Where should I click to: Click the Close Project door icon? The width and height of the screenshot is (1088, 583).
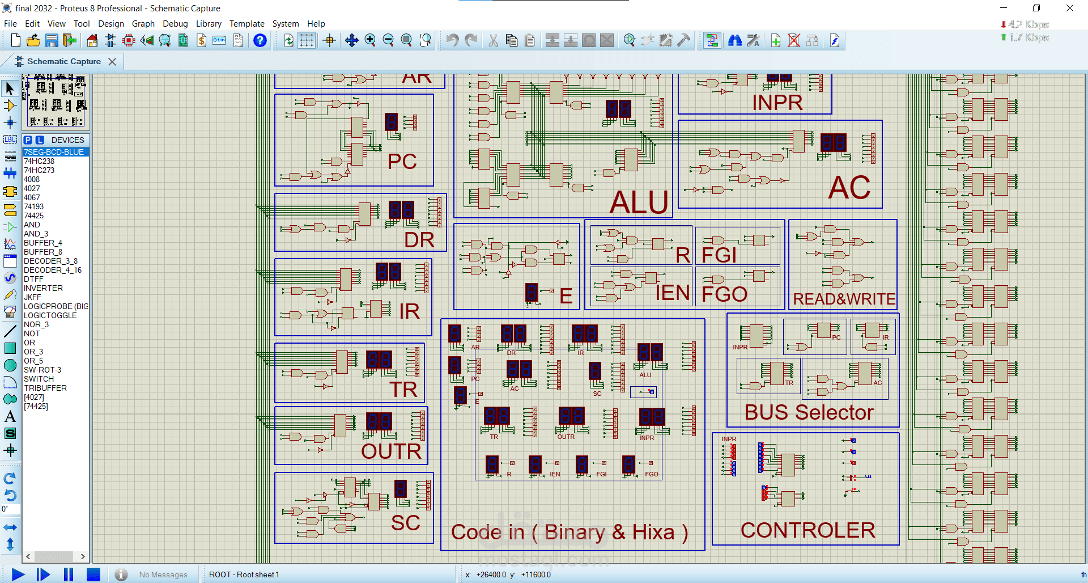(x=70, y=40)
